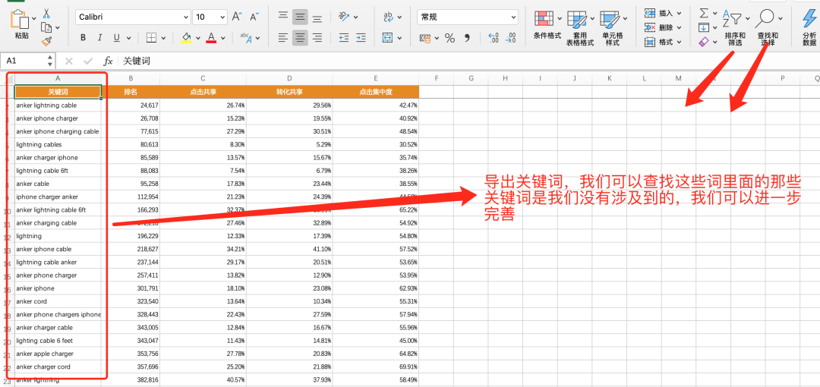Toggle Center horizontal alignment
The height and width of the screenshot is (387, 820).
point(300,38)
